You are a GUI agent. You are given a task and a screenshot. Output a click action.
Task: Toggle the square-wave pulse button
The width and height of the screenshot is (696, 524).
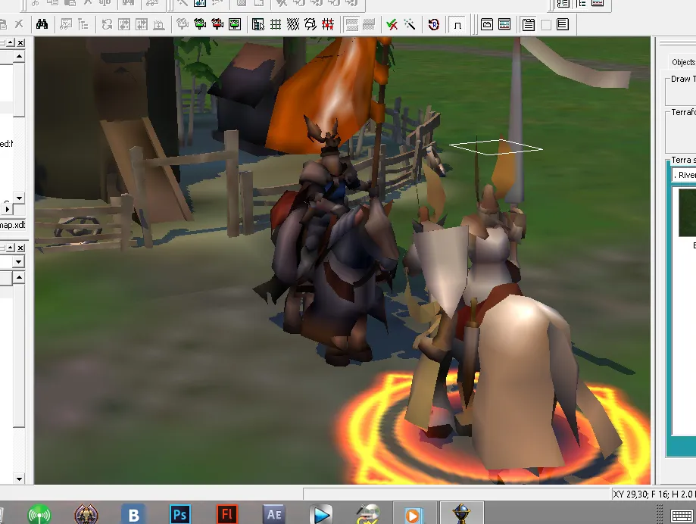point(457,24)
